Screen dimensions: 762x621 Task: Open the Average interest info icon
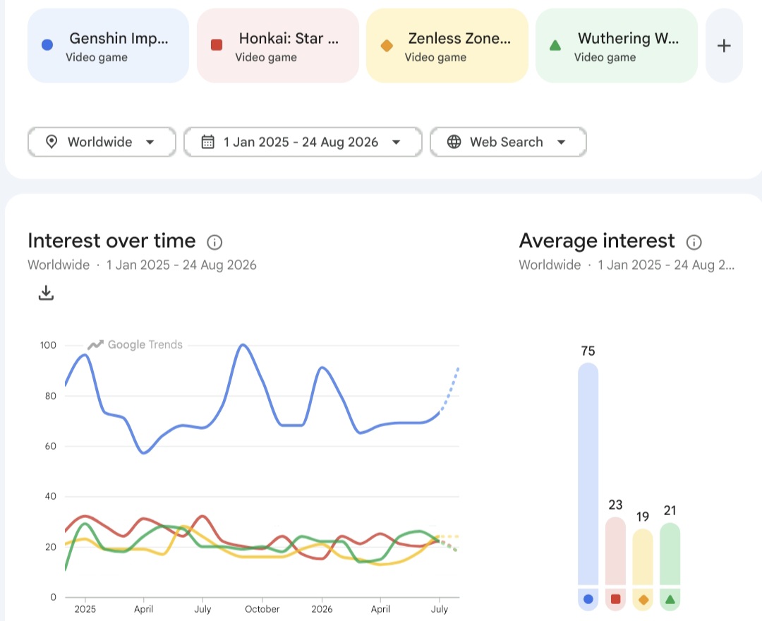tap(694, 242)
